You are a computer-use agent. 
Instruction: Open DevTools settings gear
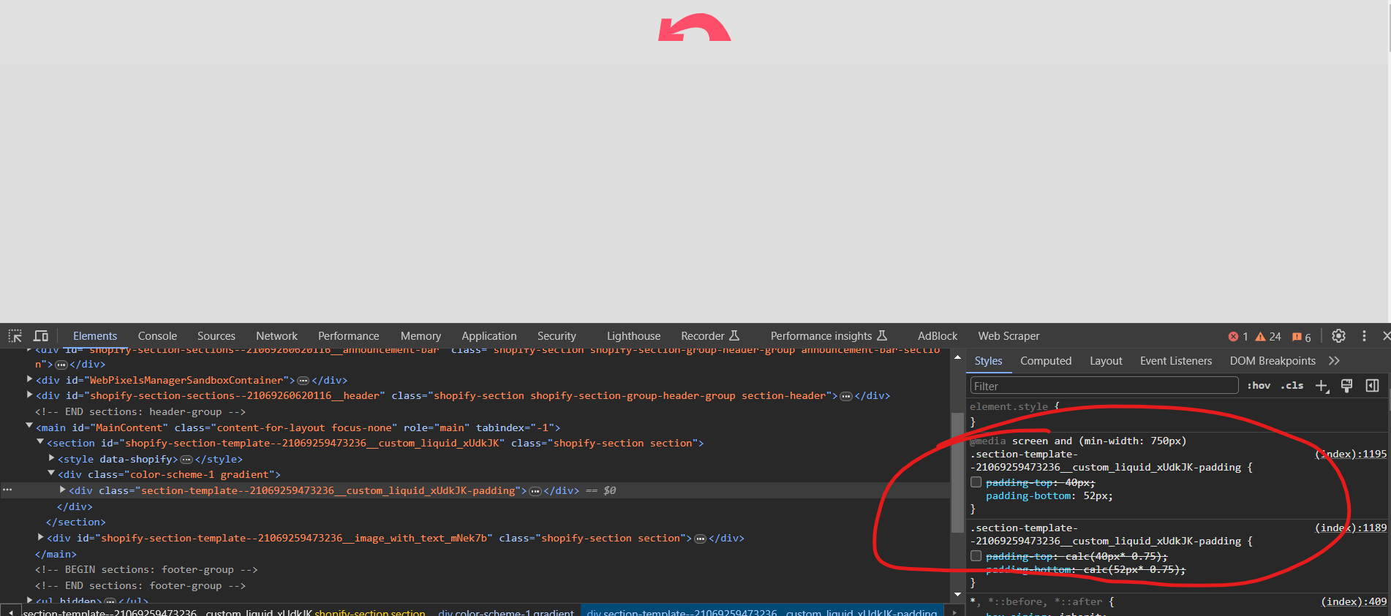[1338, 336]
